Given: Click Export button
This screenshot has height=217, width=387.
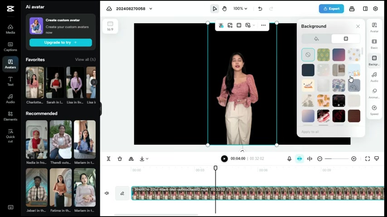Looking at the screenshot, I should click(331, 9).
